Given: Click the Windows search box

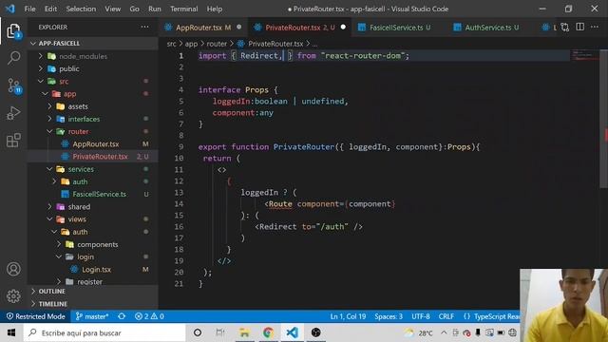Looking at the screenshot, I should pyautogui.click(x=104, y=332).
